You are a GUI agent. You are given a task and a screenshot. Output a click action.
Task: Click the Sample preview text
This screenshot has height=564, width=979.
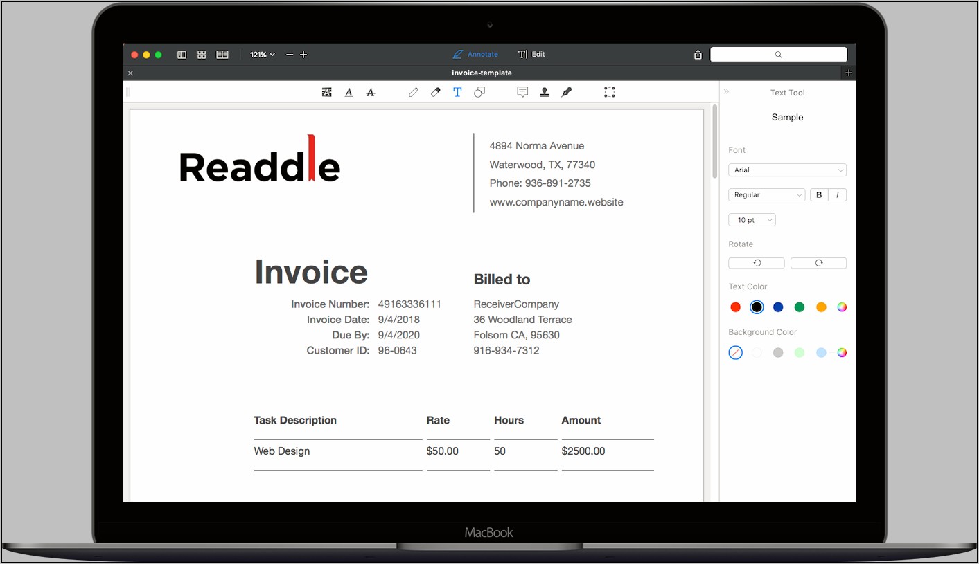(x=788, y=118)
